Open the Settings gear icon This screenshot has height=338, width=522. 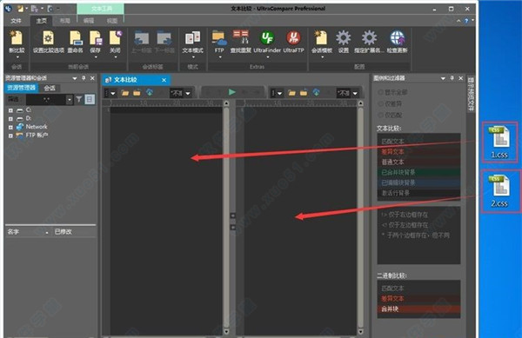(344, 38)
